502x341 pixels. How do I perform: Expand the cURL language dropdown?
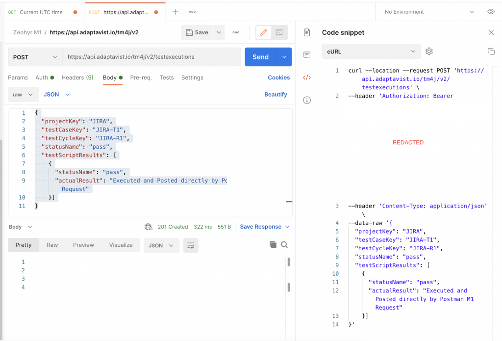click(x=371, y=51)
